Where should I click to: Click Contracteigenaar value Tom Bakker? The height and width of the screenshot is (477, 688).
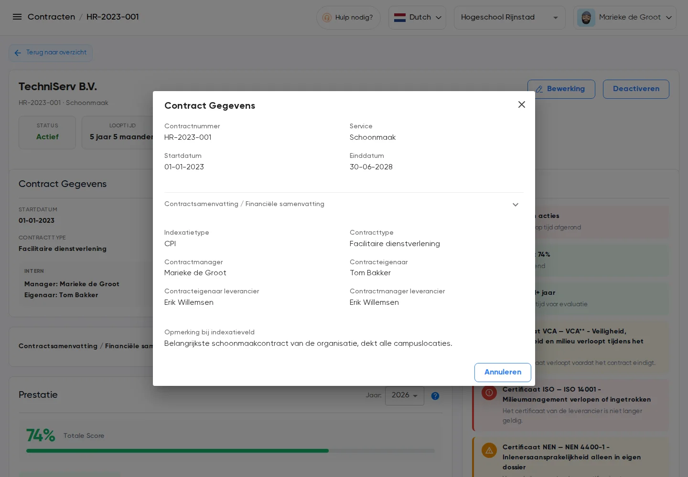click(x=370, y=273)
